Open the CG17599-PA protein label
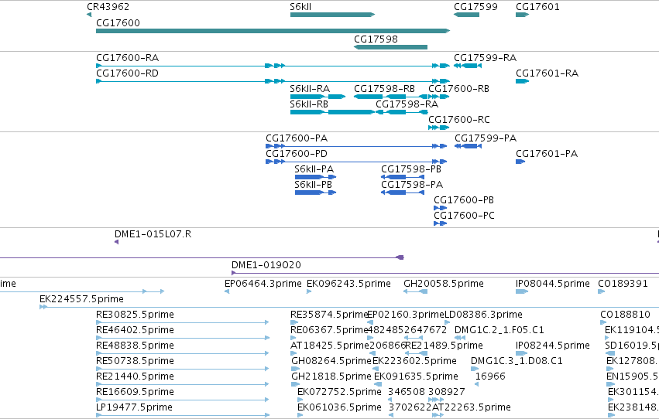The height and width of the screenshot is (419, 659). pos(486,138)
